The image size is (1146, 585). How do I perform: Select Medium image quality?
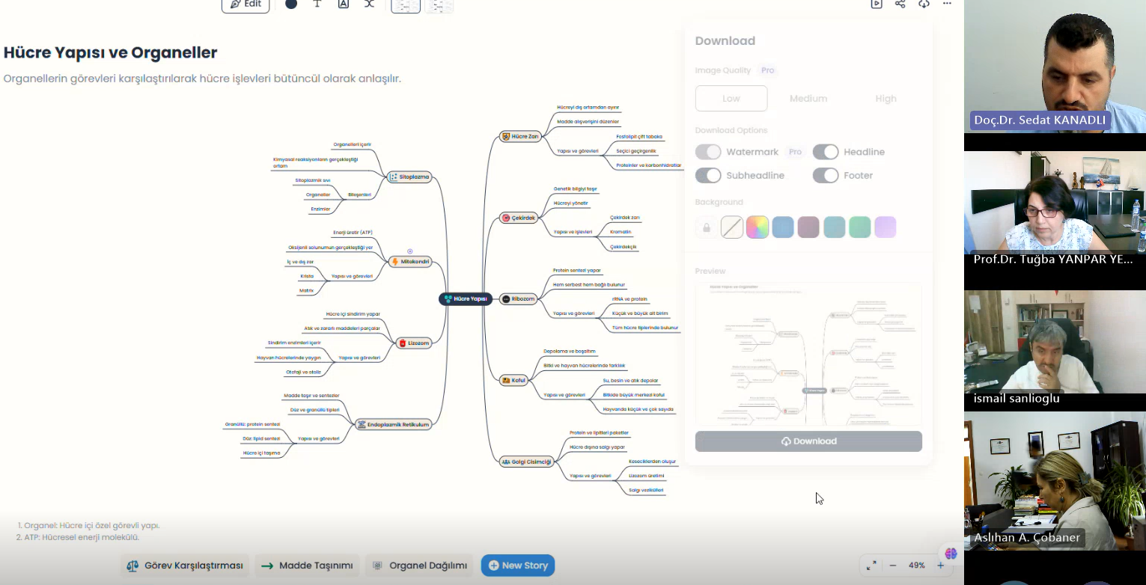[808, 99]
